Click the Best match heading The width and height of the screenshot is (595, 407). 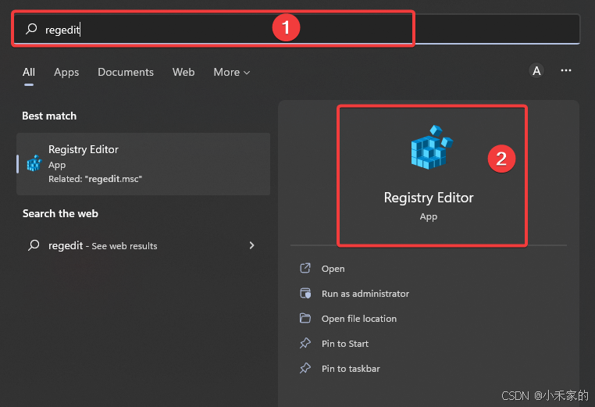49,116
